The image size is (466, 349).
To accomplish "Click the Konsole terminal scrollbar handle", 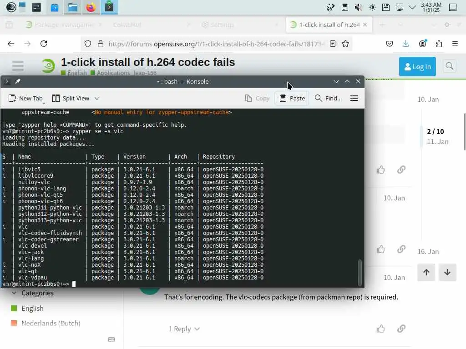I will (x=360, y=272).
